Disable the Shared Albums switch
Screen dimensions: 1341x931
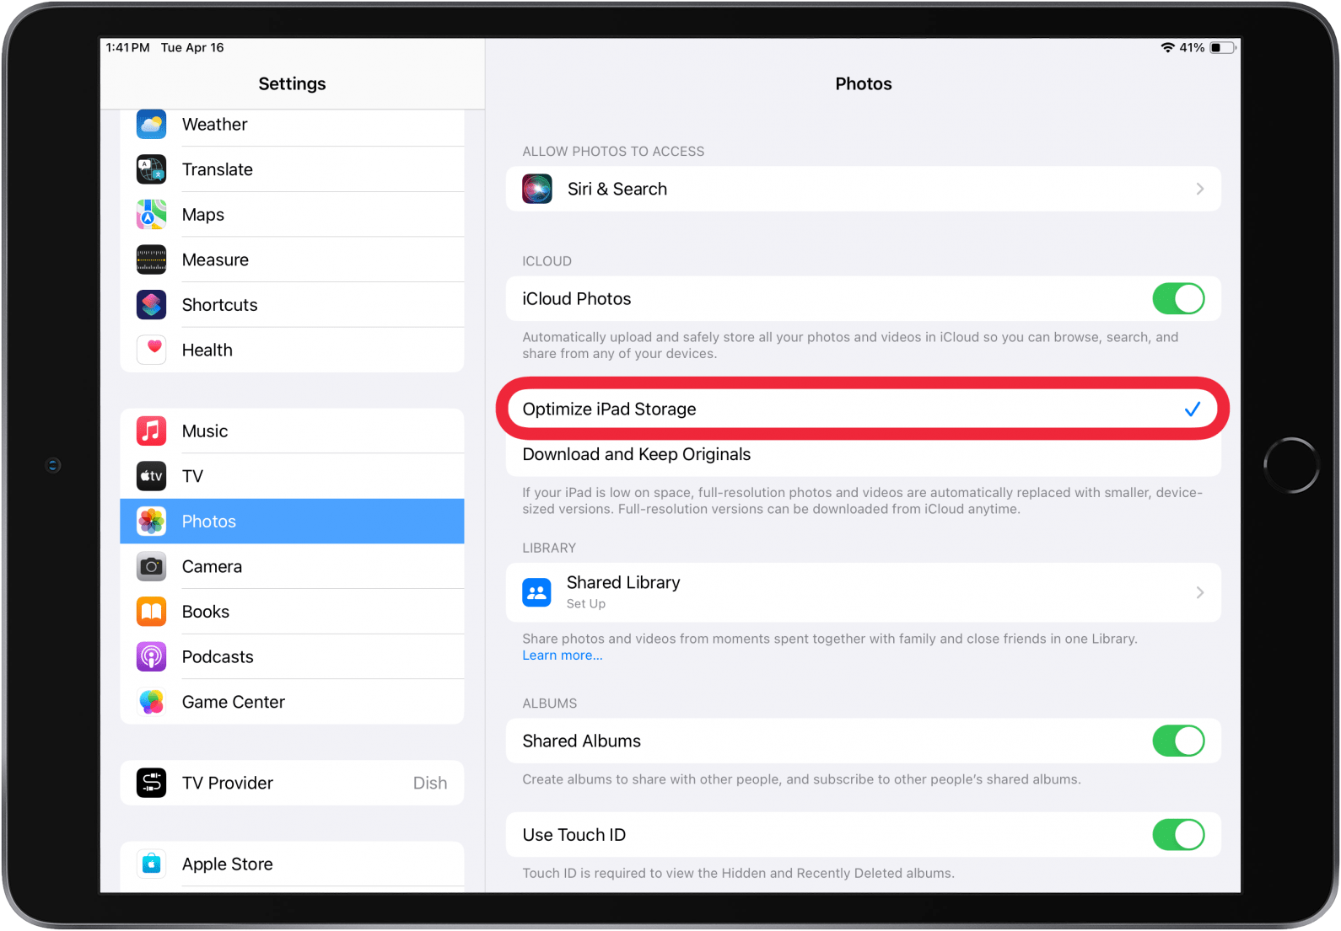[x=1178, y=741]
